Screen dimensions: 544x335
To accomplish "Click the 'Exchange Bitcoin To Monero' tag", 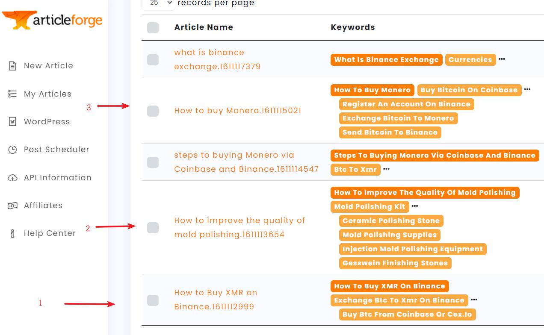I will (398, 118).
